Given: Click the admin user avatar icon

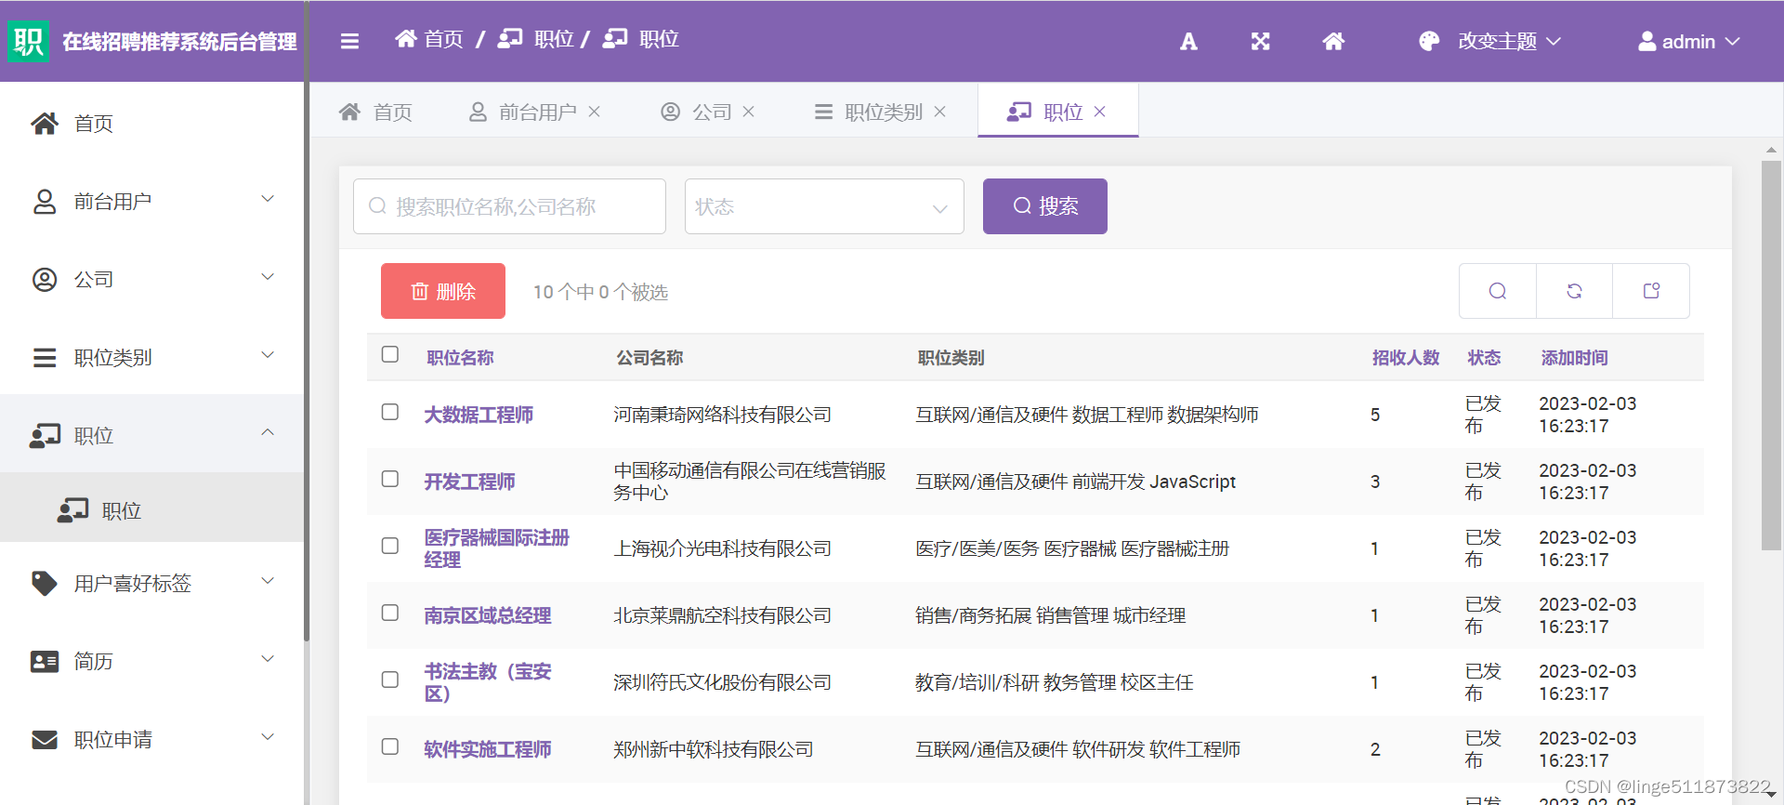Looking at the screenshot, I should coord(1646,41).
